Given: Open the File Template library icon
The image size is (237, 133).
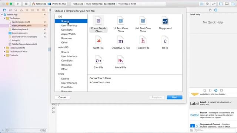Looking at the screenshot, I should (204, 90).
